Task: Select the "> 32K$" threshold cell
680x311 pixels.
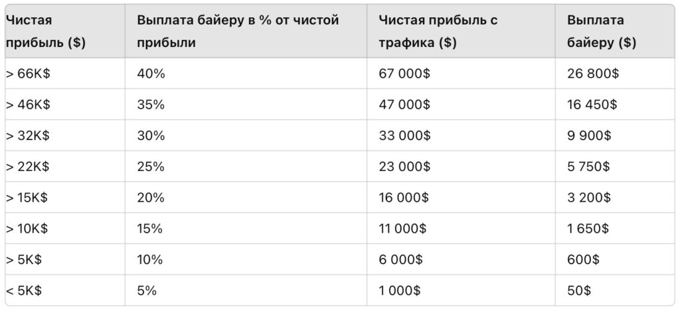Action: point(65,135)
